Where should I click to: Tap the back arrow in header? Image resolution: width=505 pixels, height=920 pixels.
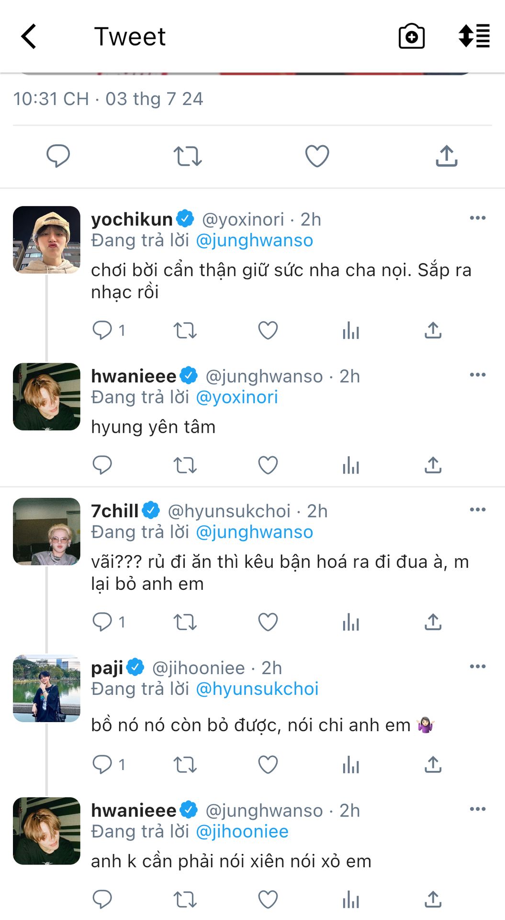[x=29, y=36]
